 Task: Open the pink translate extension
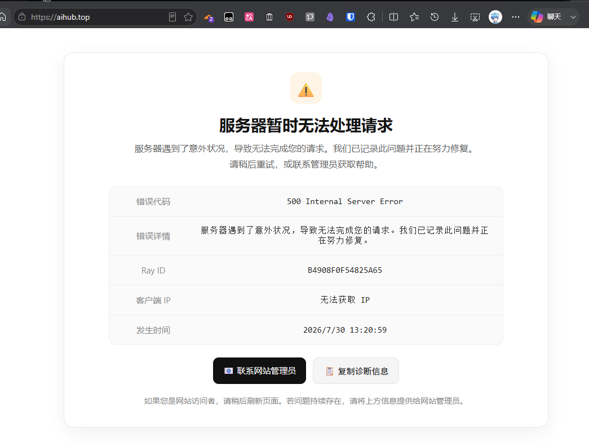[x=249, y=17]
